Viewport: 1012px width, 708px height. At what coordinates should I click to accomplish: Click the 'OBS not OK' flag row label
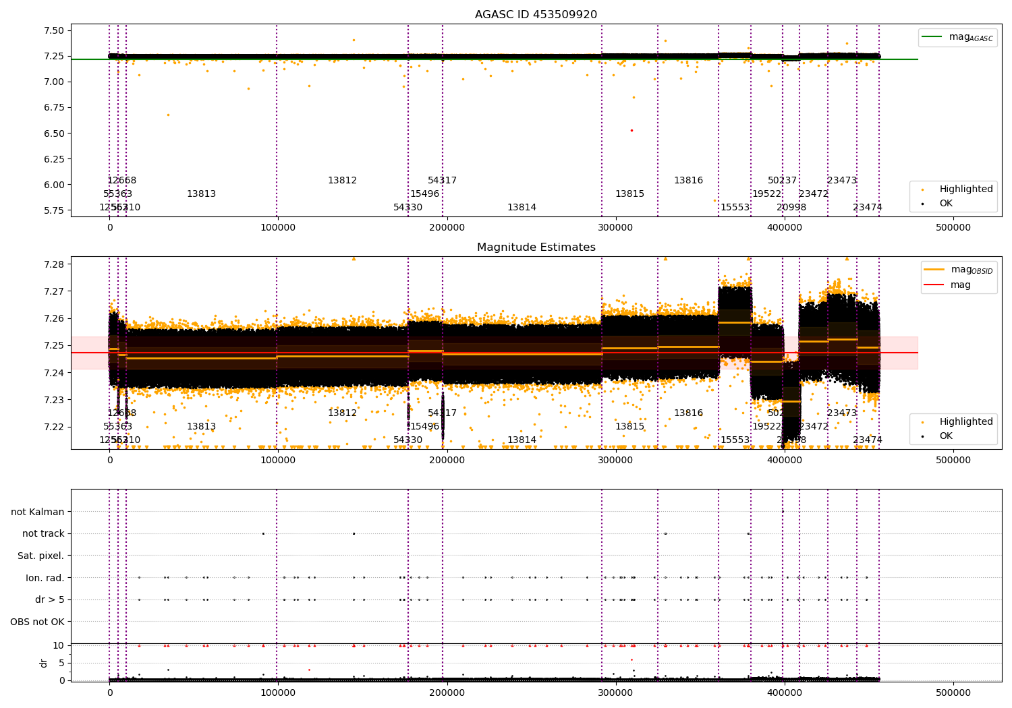tap(38, 622)
